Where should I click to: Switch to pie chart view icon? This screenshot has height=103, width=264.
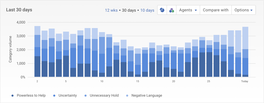tap(162, 10)
